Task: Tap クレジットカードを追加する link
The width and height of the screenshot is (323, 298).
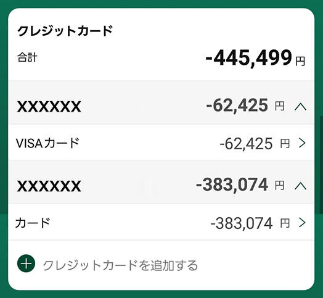Action: pos(120,265)
